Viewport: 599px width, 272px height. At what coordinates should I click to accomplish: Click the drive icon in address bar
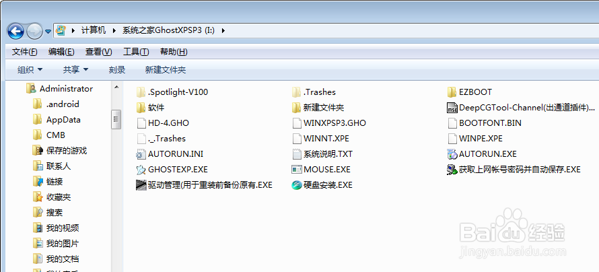tap(61, 30)
